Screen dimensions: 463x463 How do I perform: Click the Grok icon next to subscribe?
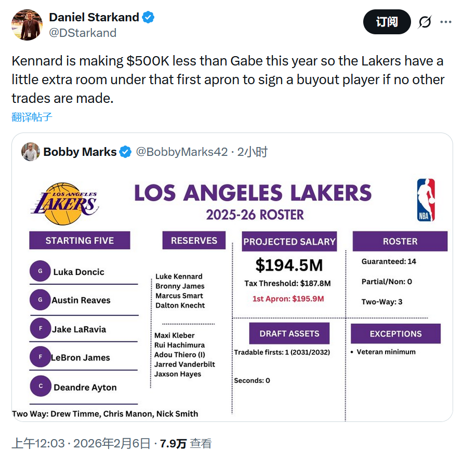(x=425, y=22)
